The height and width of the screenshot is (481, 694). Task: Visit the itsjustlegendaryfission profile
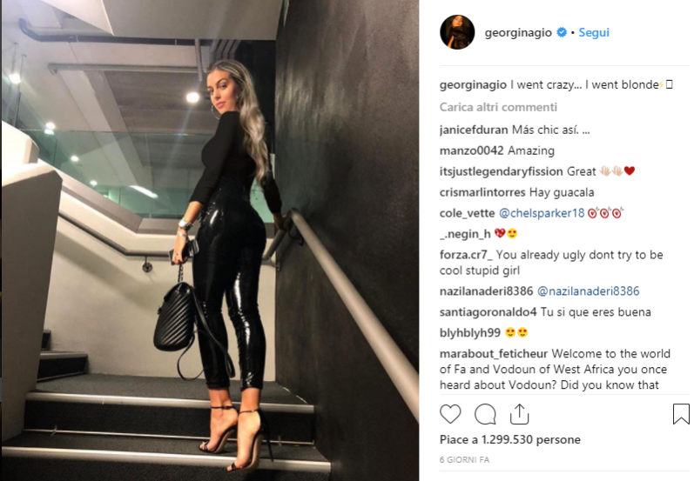click(x=501, y=171)
